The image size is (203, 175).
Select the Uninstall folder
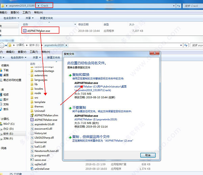click(x=38, y=111)
